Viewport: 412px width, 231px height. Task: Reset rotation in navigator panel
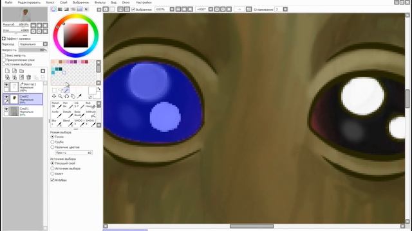coord(45,31)
